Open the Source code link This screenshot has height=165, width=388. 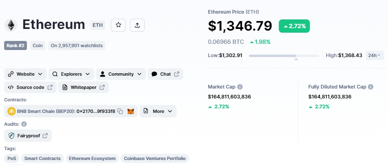pyautogui.click(x=30, y=87)
